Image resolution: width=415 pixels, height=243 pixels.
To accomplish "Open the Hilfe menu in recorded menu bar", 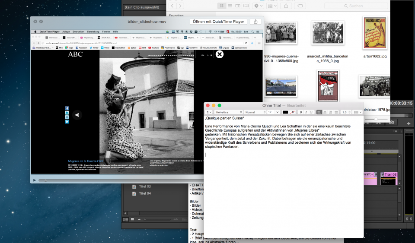I will point(115,32).
